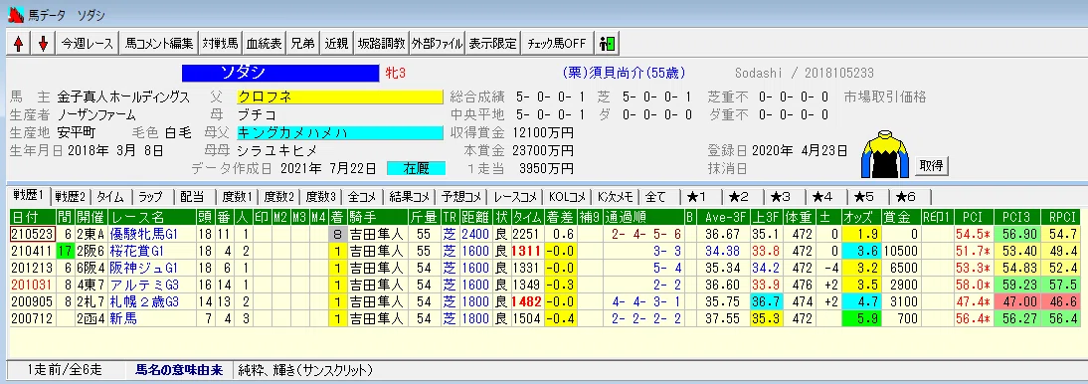Select date cell 210523
Screen dimensions: 1088x384
[x=33, y=234]
